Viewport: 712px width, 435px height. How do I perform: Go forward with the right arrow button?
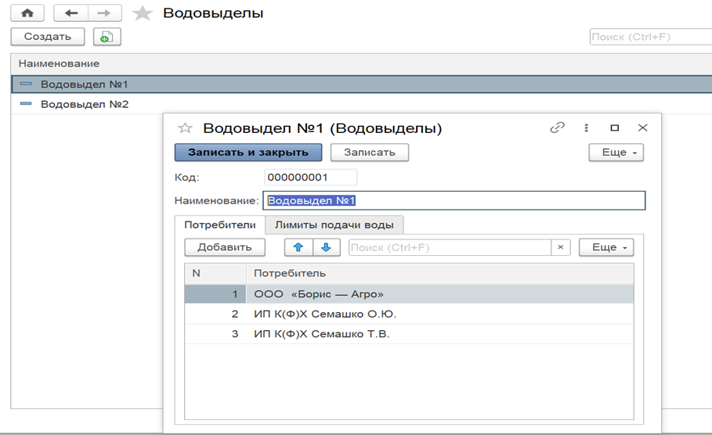(103, 14)
